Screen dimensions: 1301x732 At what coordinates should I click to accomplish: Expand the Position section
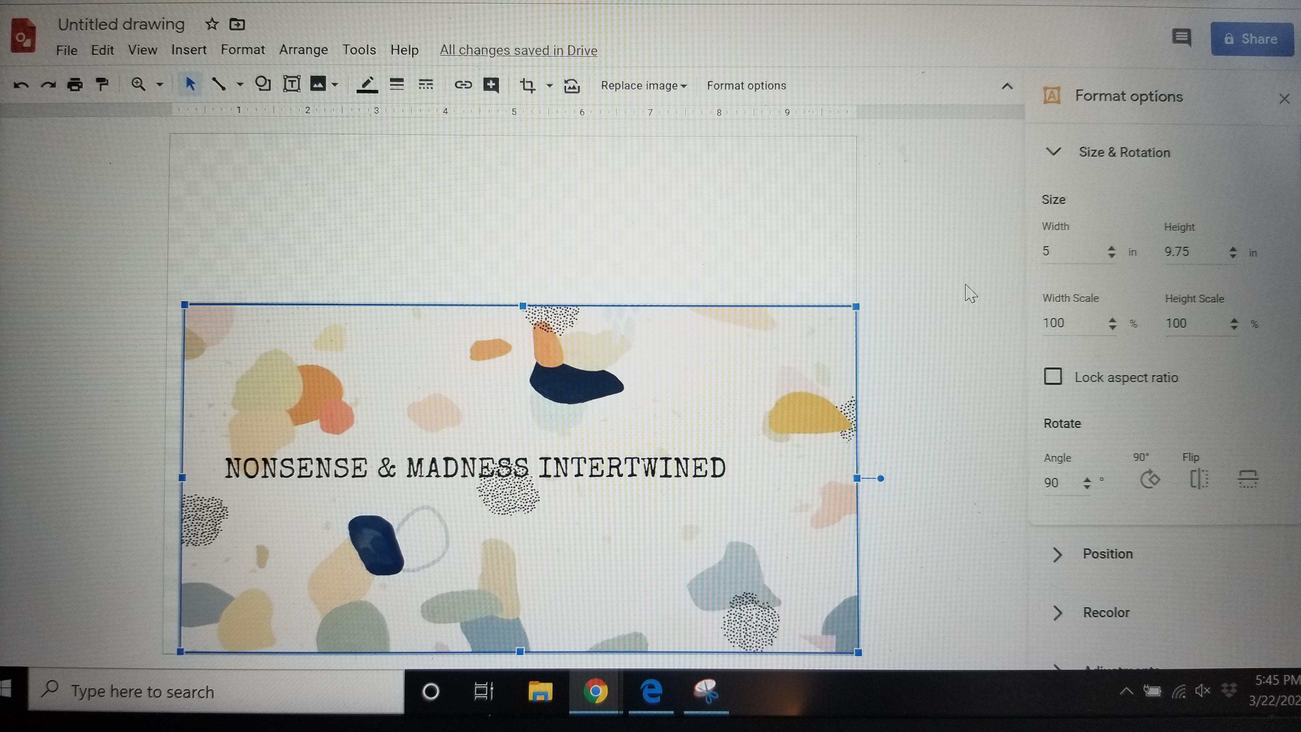(1058, 554)
